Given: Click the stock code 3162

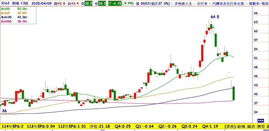Looking at the screenshot, I should coord(5,4).
